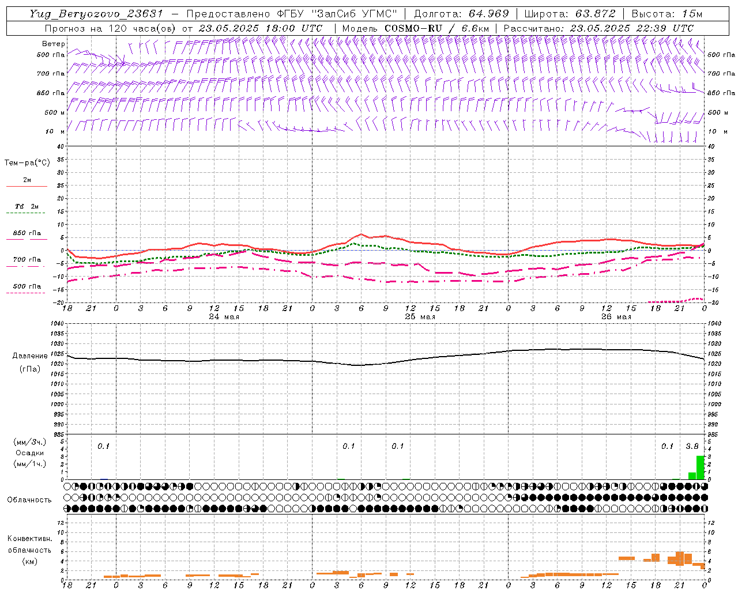Viewport: 738px width, 590px height.
Task: Click the (гПа) unit under Давление
Action: 30,369
